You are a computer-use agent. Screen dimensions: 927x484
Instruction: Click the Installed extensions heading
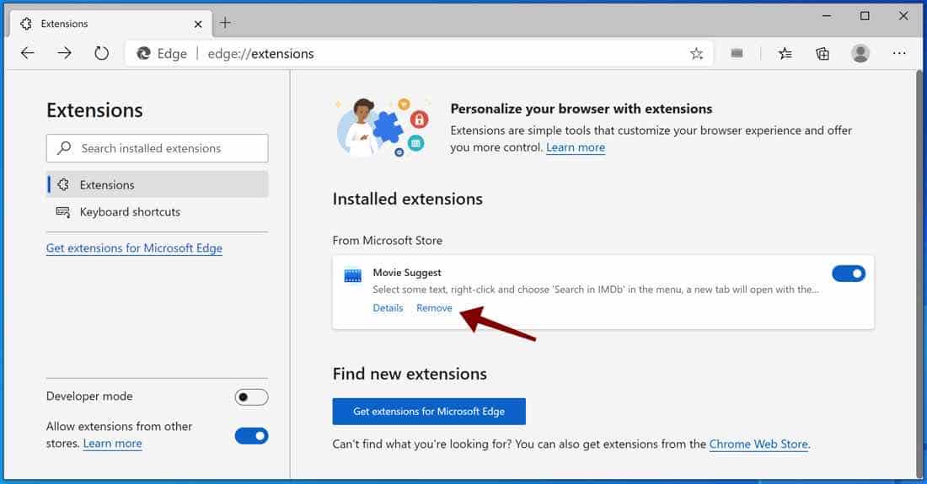407,199
